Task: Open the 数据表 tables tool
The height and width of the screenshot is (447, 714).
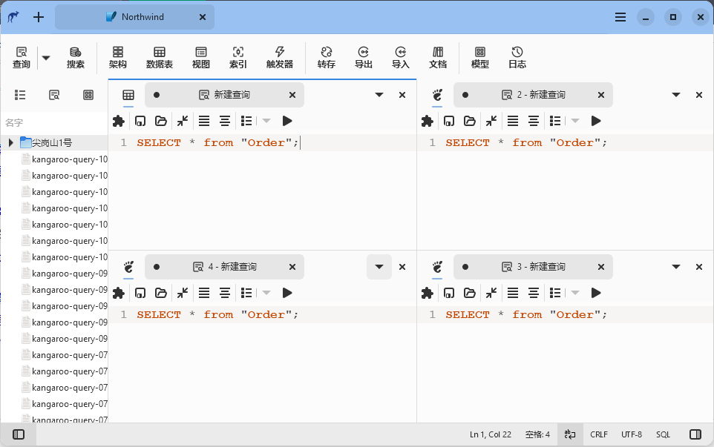Action: pos(160,58)
